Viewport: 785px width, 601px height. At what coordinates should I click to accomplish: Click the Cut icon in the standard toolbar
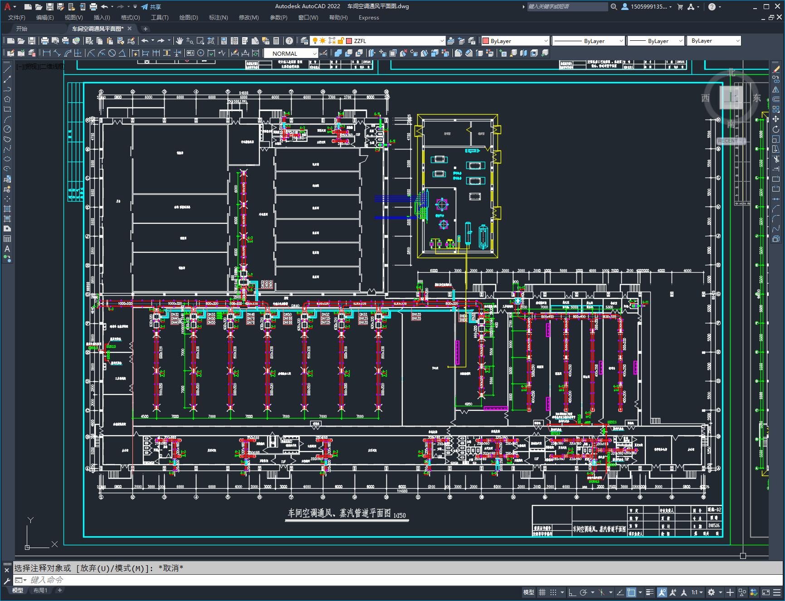click(89, 41)
